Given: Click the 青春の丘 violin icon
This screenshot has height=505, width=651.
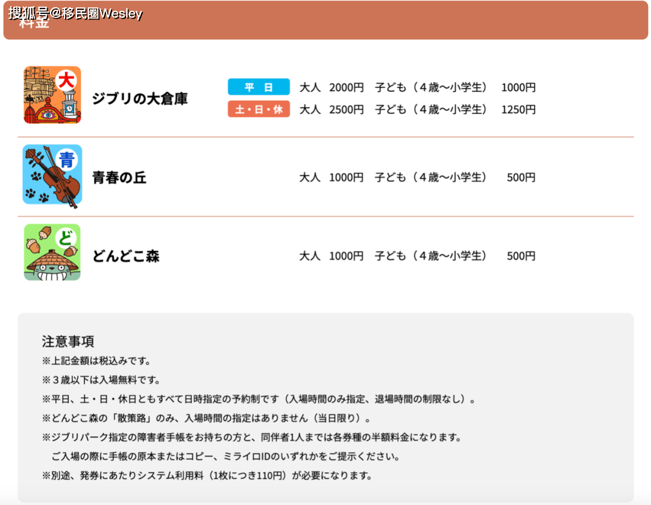Looking at the screenshot, I should point(52,176).
